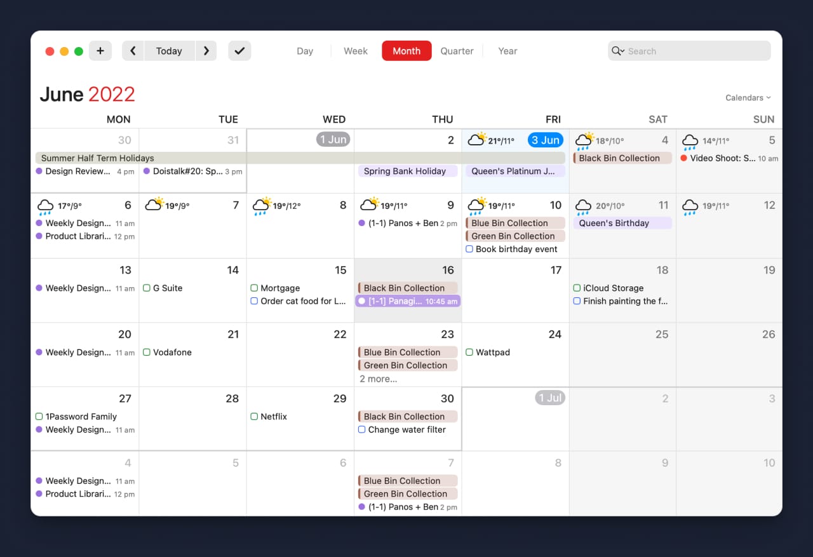Screen dimensions: 813x557
Task: Open the tasks view via the checkmark icon
Action: [x=239, y=51]
